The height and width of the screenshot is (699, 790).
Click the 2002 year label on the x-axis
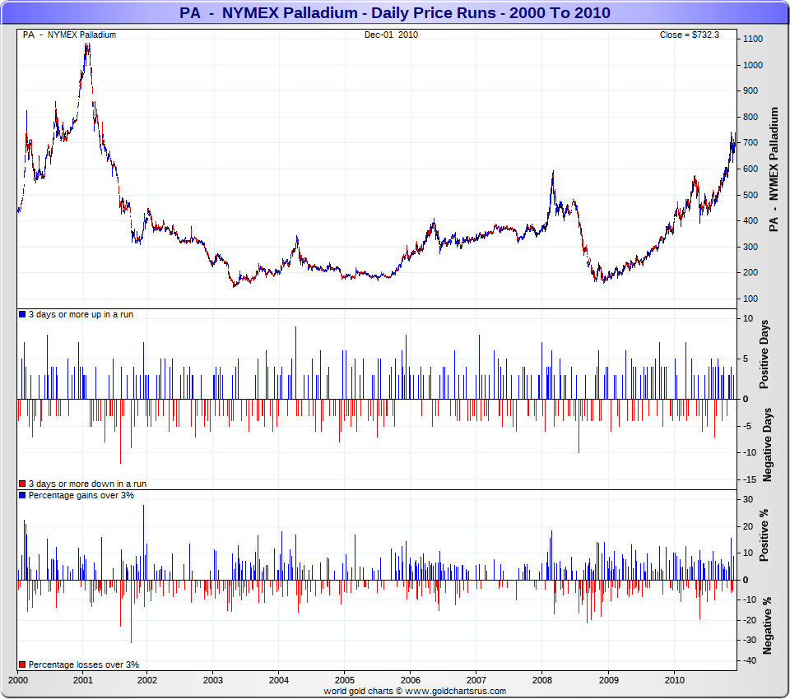click(x=147, y=680)
